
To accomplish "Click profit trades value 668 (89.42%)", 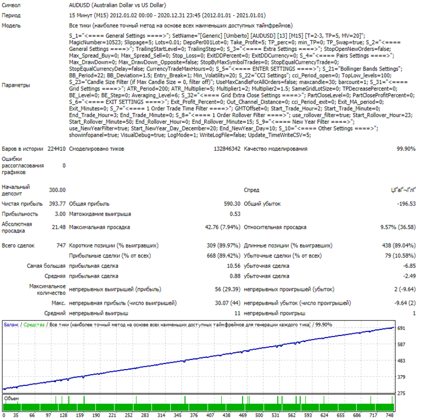I will point(223,255).
